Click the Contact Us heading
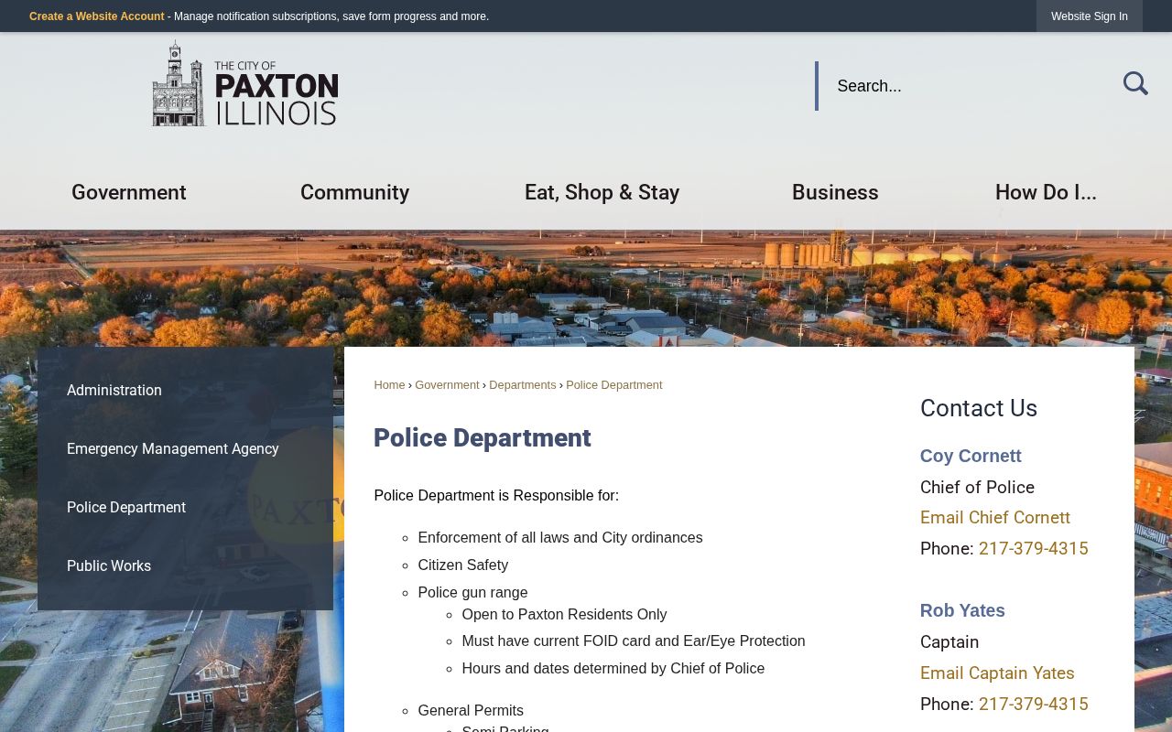Screen dimensions: 1172x732 coord(979,408)
